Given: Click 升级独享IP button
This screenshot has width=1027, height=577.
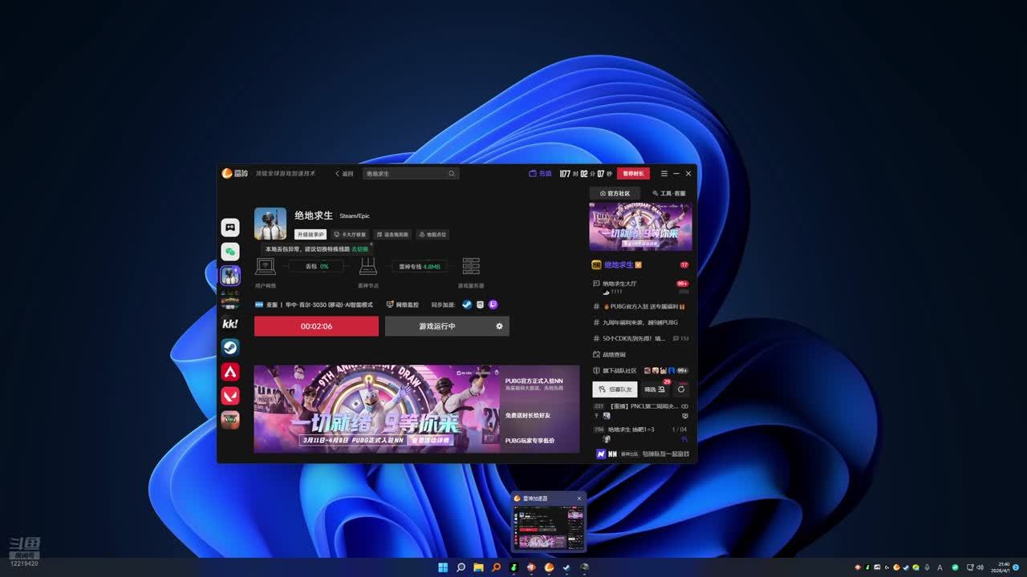Looking at the screenshot, I should click(x=311, y=235).
